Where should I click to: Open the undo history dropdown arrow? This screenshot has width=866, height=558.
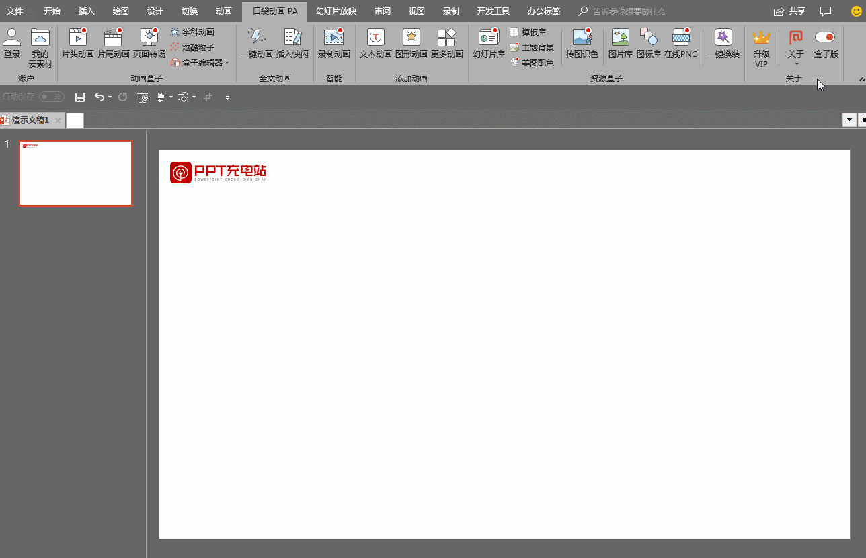tap(110, 98)
